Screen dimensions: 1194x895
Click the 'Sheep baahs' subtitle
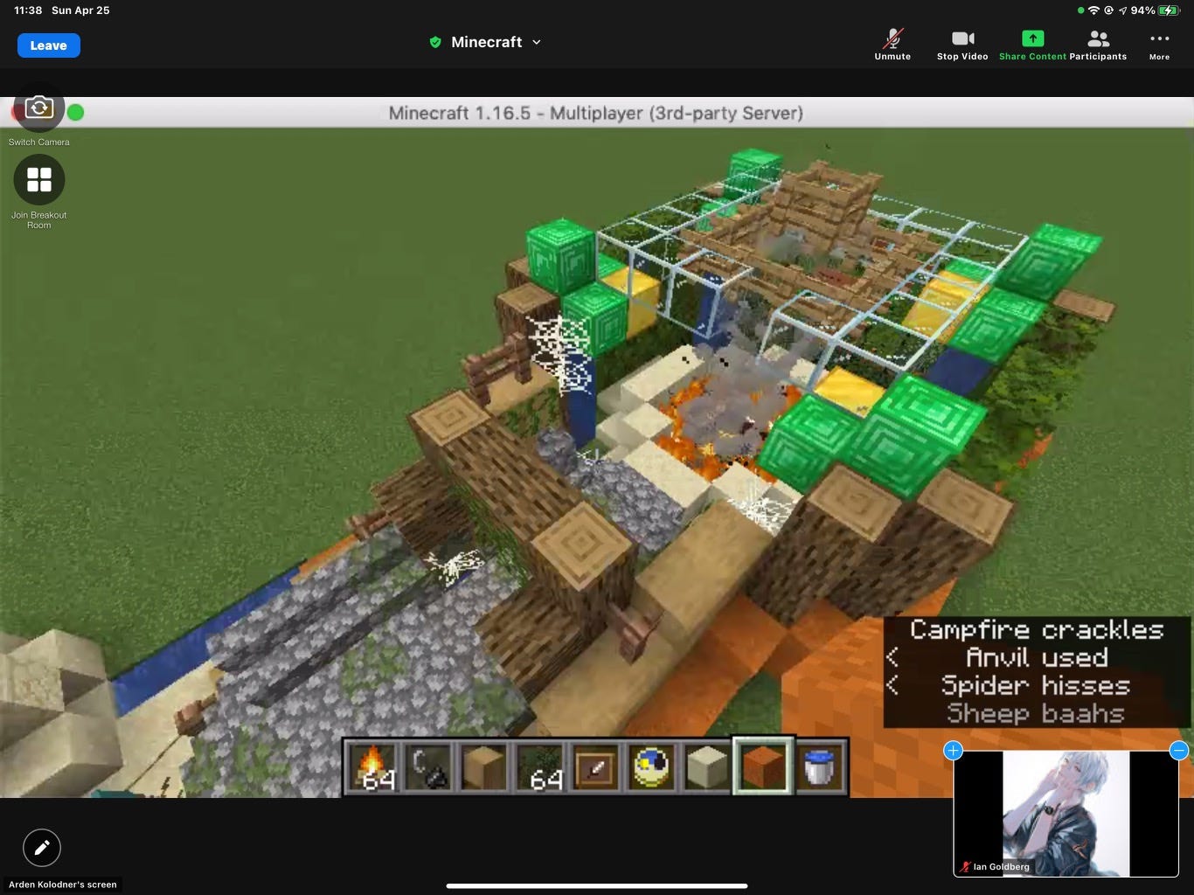1036,713
